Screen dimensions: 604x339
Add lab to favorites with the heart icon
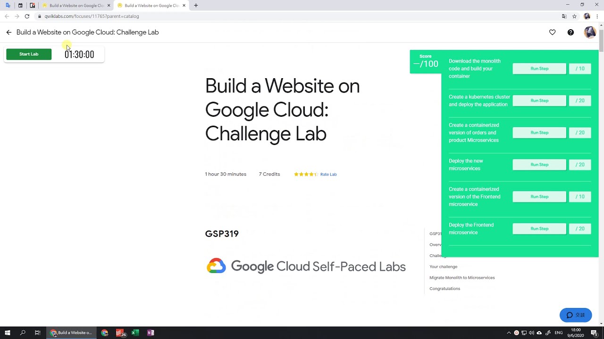point(553,32)
